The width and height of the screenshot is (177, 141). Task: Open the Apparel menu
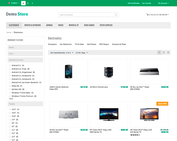coord(50,25)
